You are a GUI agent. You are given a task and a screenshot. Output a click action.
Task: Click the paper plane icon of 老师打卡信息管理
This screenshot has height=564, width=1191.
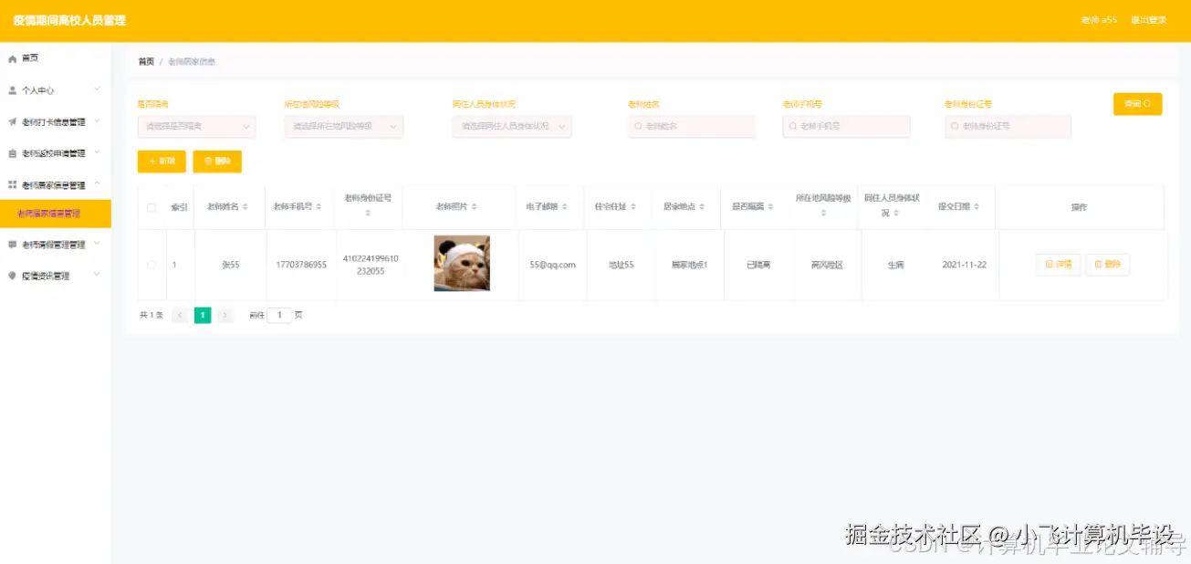pos(12,122)
